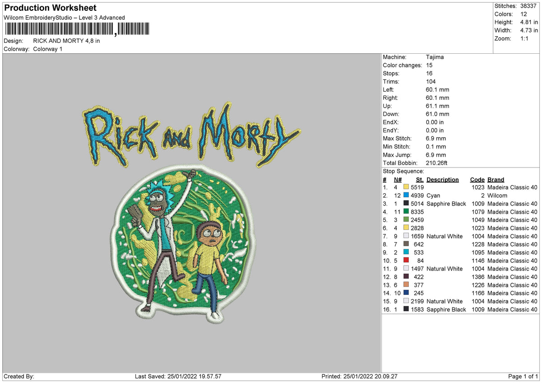Viewport: 542px width, 383px height.
Task: Click the Wilcom EmbroideryStudio Level 3 Advanced text
Action: coord(64,18)
